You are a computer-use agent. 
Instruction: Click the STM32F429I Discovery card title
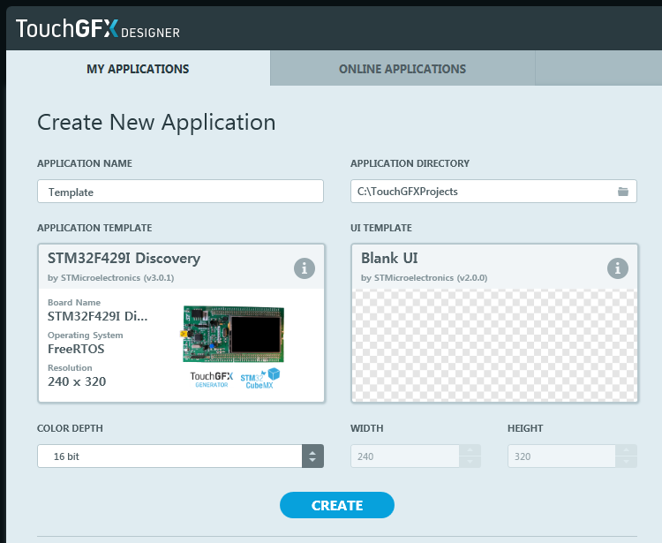click(x=124, y=258)
